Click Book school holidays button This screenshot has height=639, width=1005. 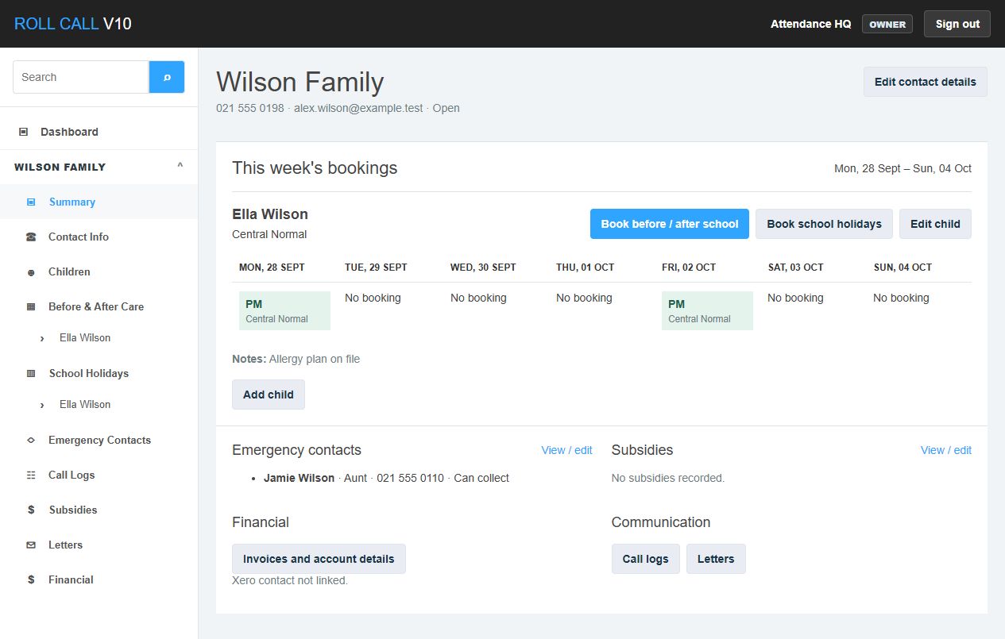(x=824, y=224)
